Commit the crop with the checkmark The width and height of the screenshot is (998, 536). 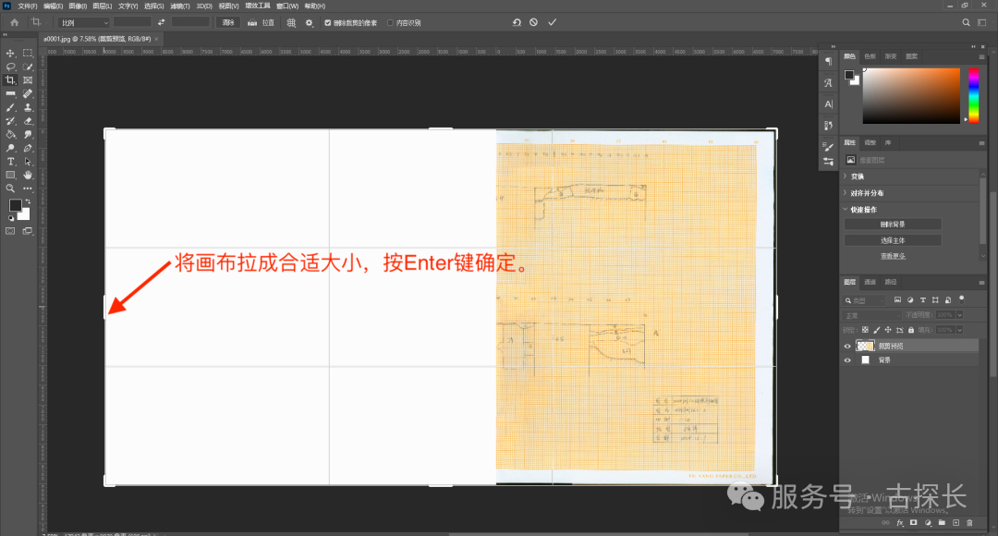[x=552, y=22]
